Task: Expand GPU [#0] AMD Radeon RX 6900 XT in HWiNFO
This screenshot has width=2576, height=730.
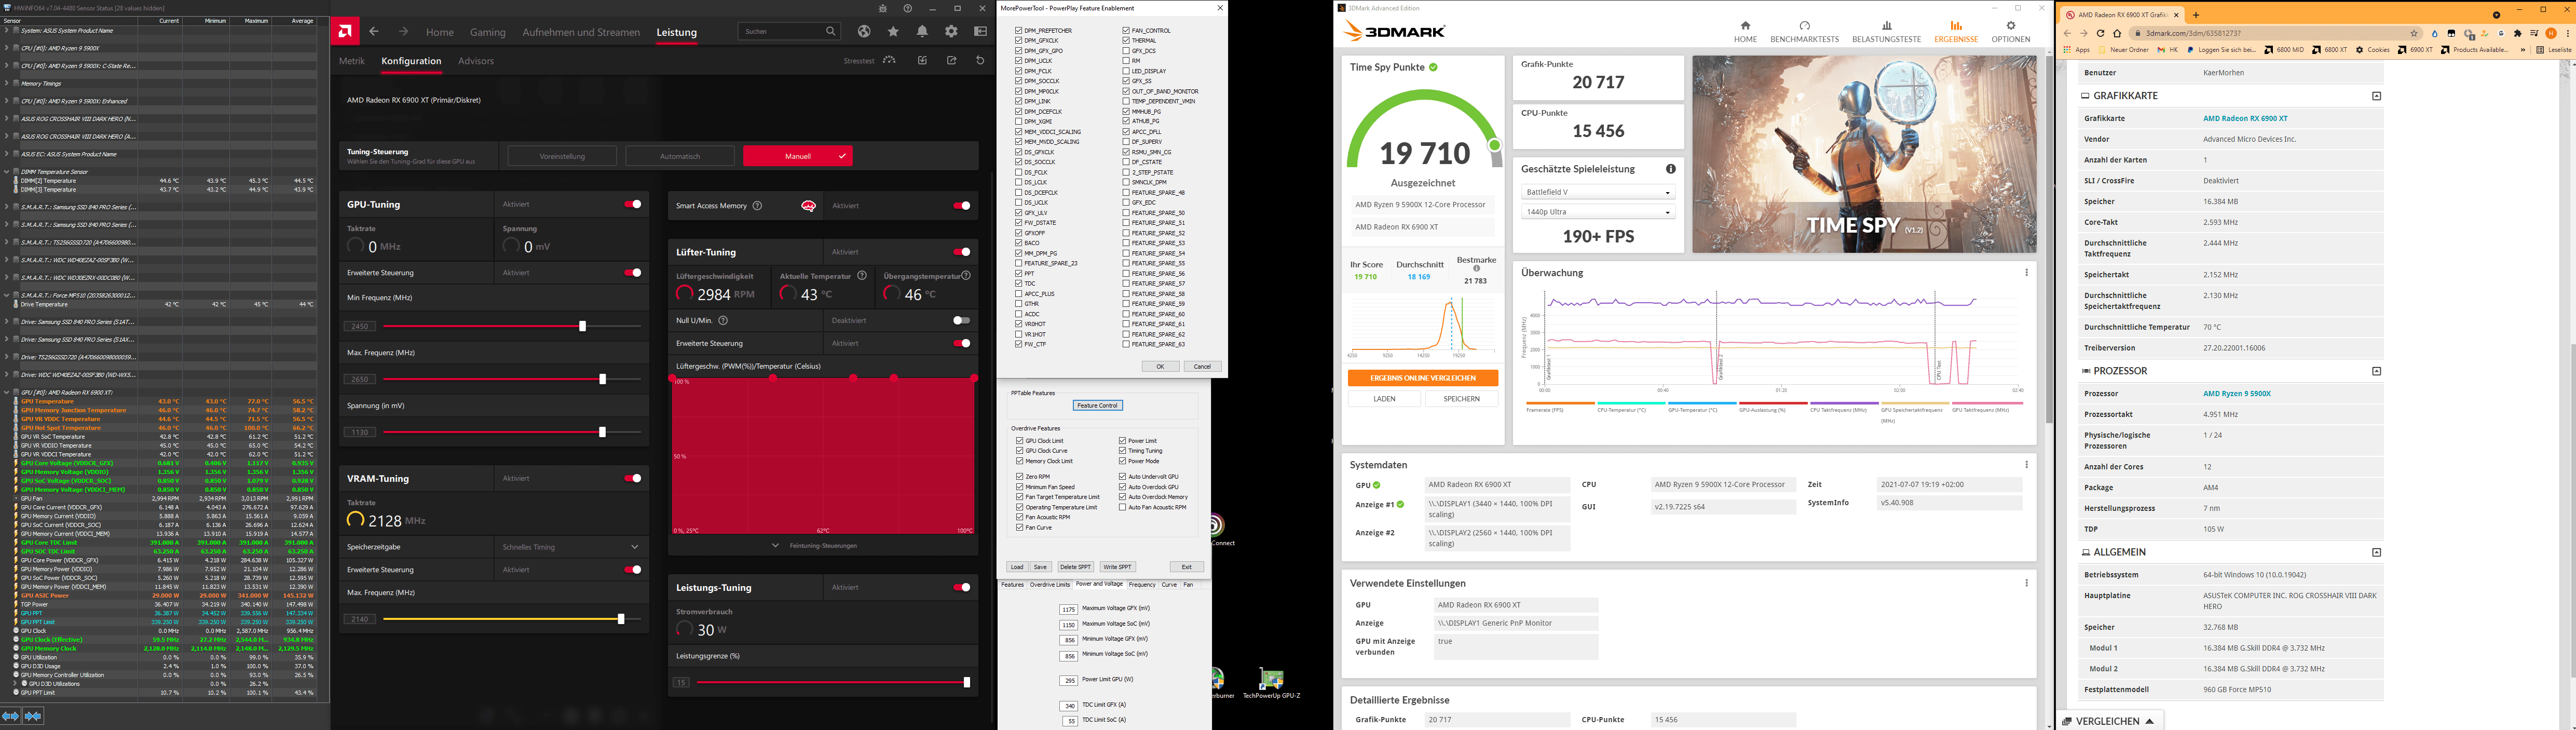Action: point(6,392)
